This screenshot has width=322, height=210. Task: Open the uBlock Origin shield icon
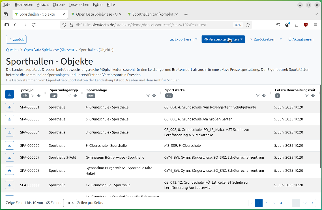click(x=306, y=25)
